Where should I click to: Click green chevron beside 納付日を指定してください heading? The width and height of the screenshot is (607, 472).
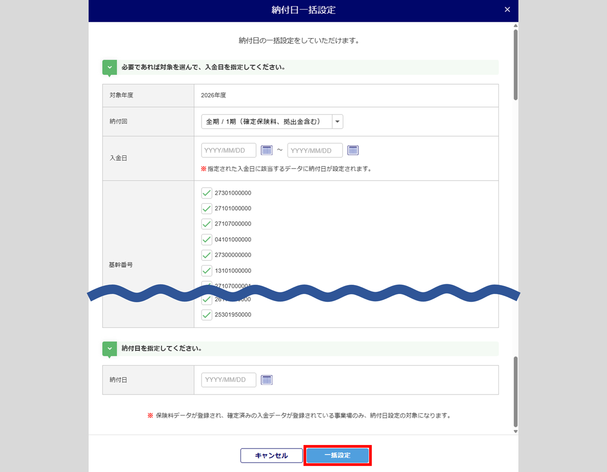click(110, 349)
